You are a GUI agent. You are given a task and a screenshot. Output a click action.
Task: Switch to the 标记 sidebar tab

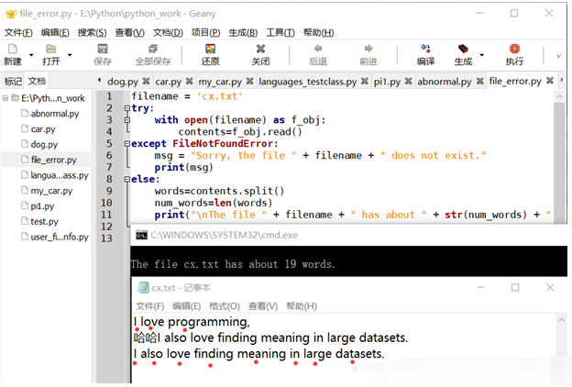13,81
